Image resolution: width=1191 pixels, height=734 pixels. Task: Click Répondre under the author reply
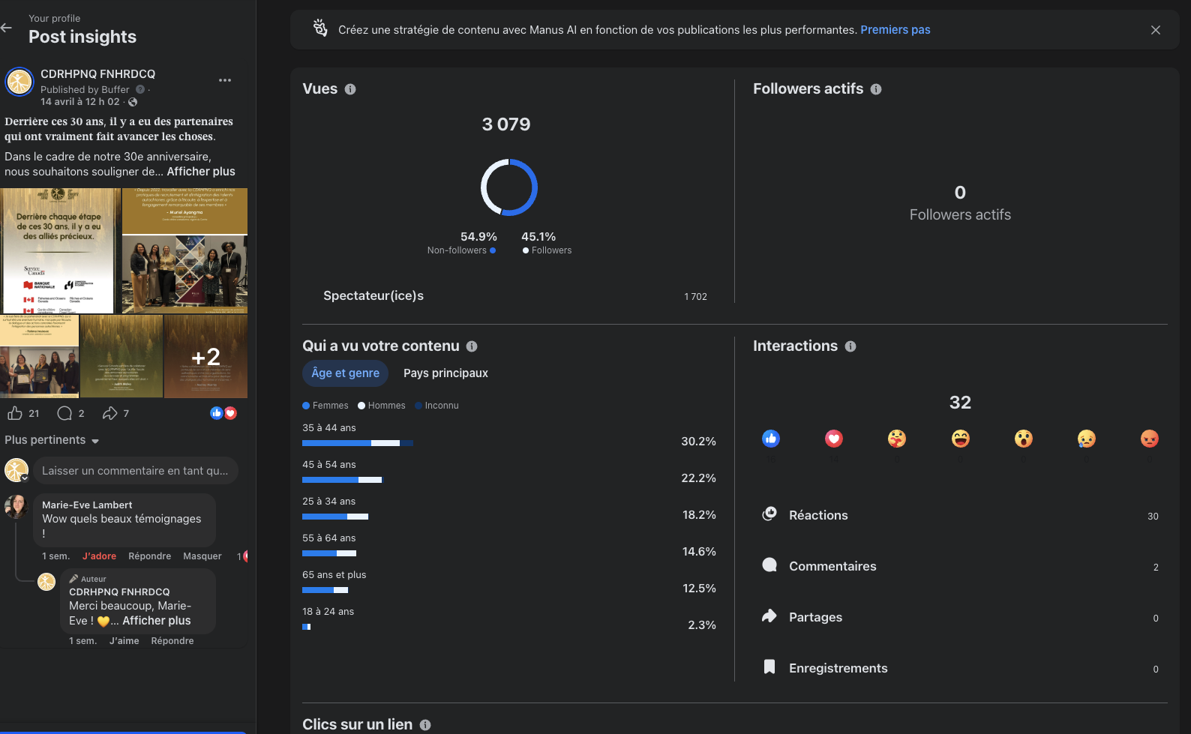[x=172, y=641]
